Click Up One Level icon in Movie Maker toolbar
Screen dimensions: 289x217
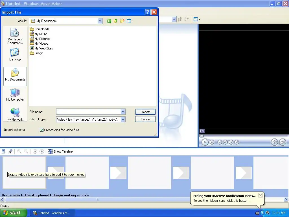(180, 19)
